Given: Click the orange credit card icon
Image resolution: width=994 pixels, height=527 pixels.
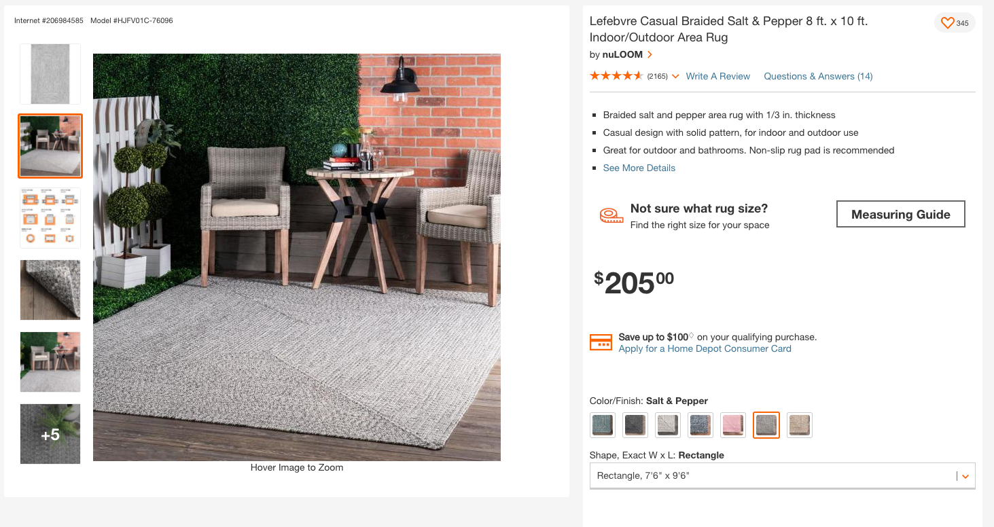Looking at the screenshot, I should 601,342.
